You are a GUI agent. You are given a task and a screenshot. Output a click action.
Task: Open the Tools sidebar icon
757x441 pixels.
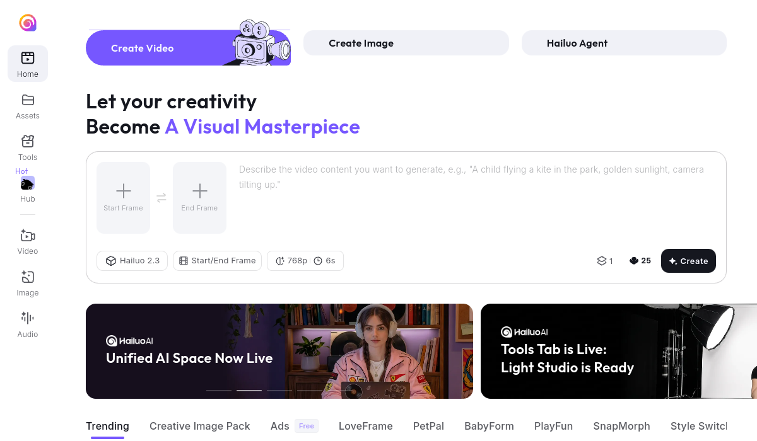tap(28, 141)
